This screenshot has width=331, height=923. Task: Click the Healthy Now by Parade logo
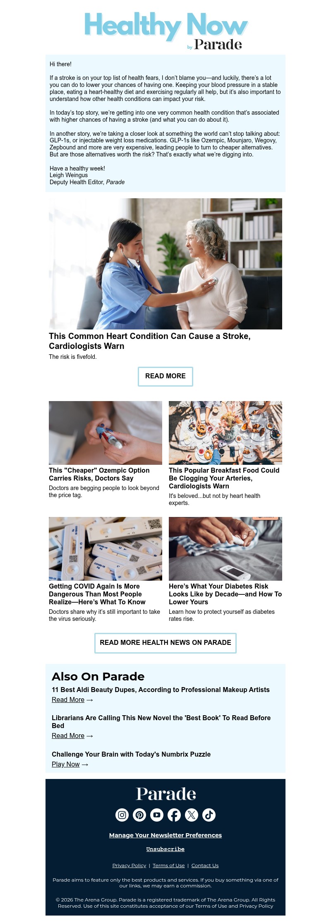click(x=165, y=31)
